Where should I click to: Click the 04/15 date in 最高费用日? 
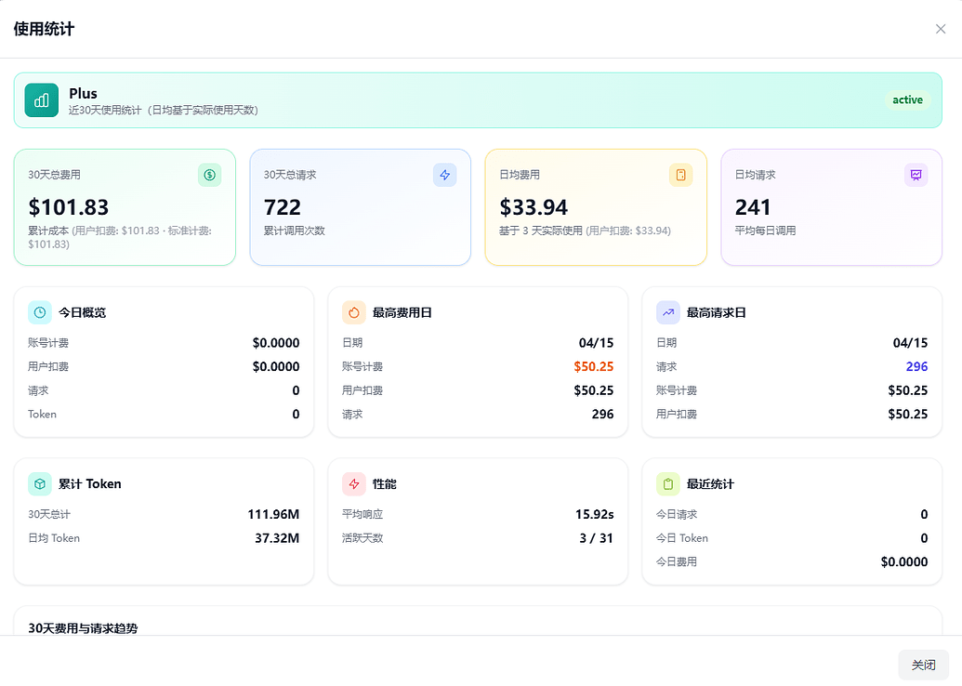pyautogui.click(x=597, y=343)
